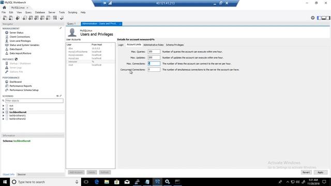Click the expand icon beside the Schemas header
Viewport: 331px width, 186px height.
(61, 96)
